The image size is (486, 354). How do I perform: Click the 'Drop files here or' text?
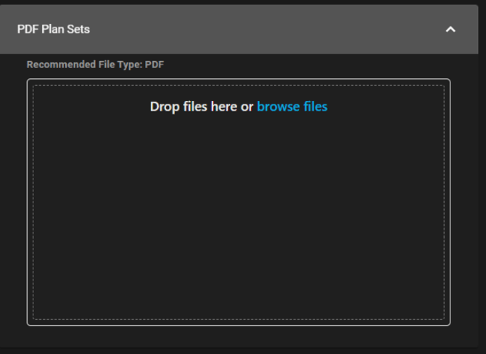[x=202, y=107]
